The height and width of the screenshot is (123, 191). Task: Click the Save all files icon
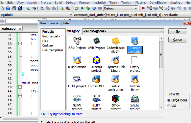point(20,8)
